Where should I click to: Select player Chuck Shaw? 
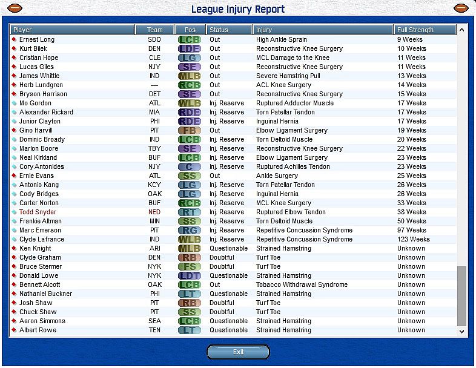[x=38, y=312]
